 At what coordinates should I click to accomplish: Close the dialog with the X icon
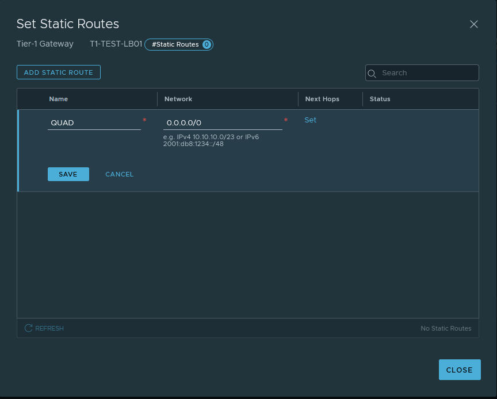[474, 24]
